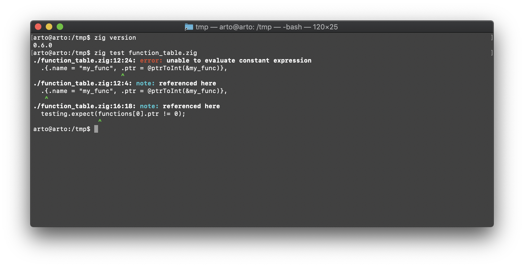This screenshot has width=524, height=267.
Task: Click the green caret under @ptrToInt
Action: point(123,75)
